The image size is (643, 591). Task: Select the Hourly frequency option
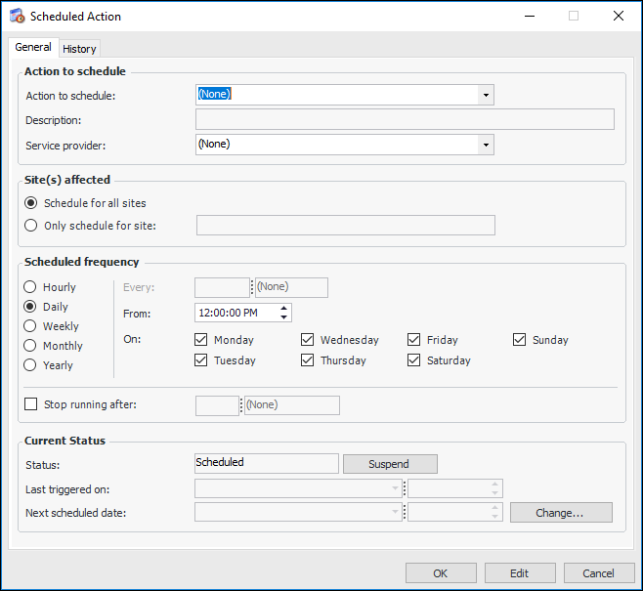pos(30,287)
